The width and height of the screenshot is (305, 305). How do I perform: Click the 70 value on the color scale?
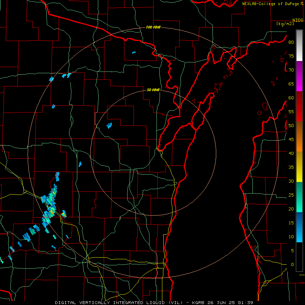[x=291, y=70]
